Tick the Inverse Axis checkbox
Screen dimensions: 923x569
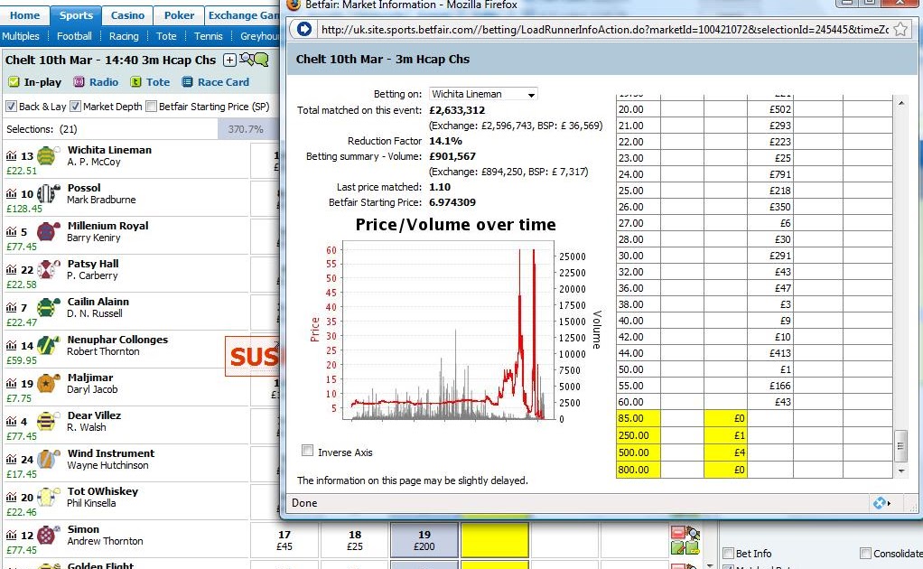click(x=307, y=451)
